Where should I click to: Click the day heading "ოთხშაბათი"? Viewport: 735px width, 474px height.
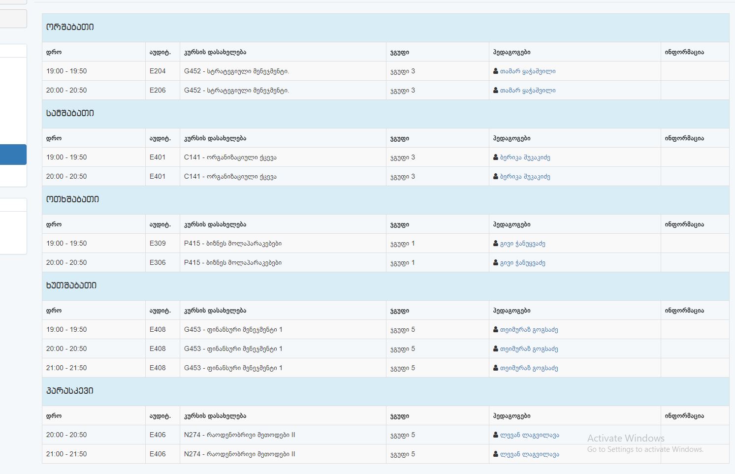[x=72, y=199]
